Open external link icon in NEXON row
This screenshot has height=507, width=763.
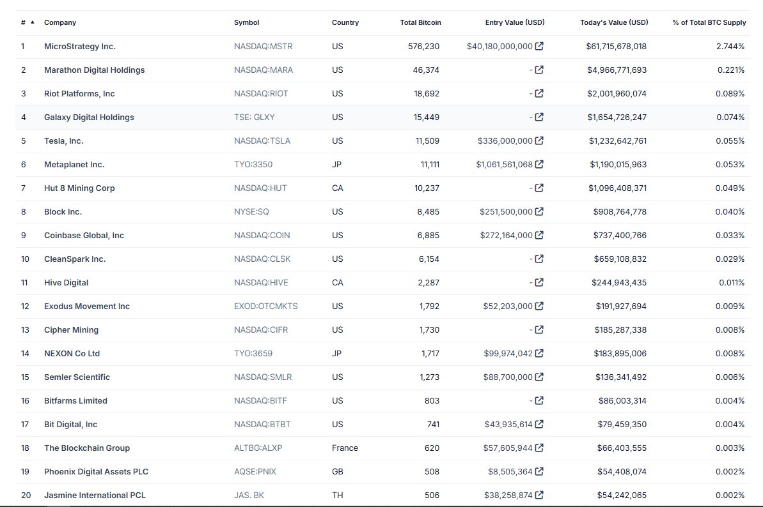pyautogui.click(x=539, y=354)
